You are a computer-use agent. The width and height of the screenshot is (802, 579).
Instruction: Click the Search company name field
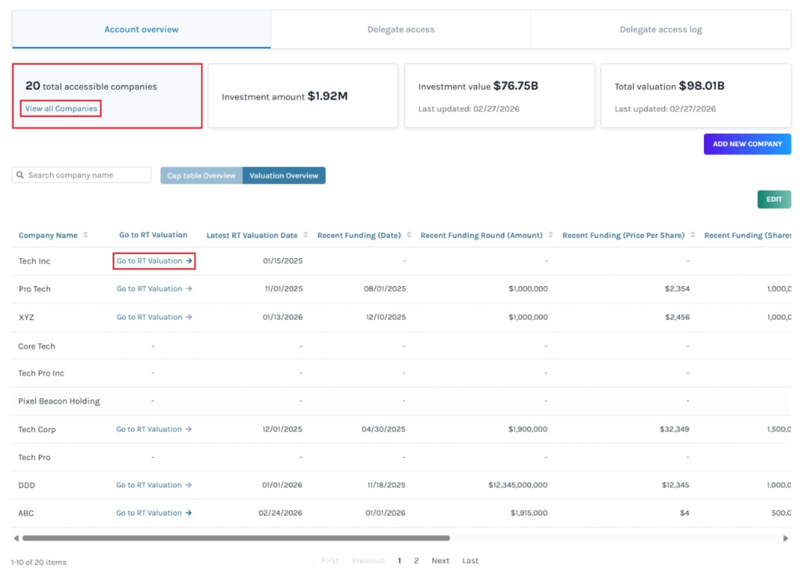86,174
